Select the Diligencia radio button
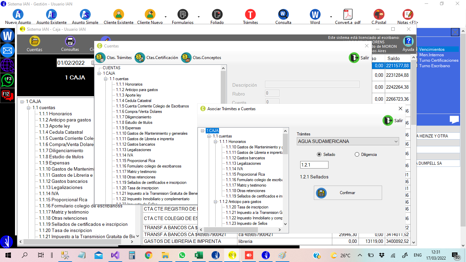466x262 pixels. coord(357,155)
